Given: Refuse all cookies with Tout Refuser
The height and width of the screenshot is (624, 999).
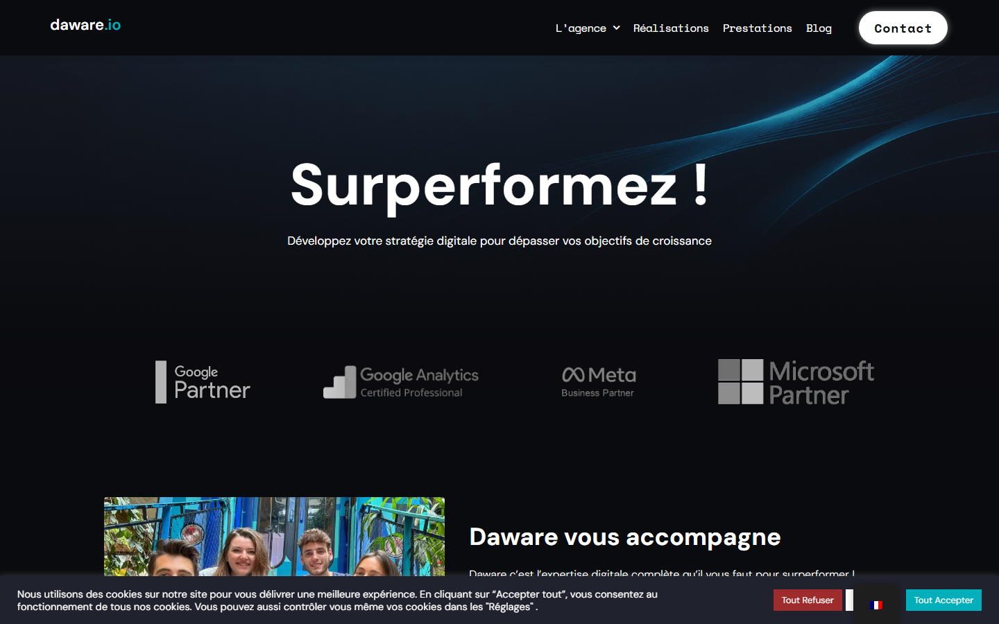Looking at the screenshot, I should coord(808,600).
